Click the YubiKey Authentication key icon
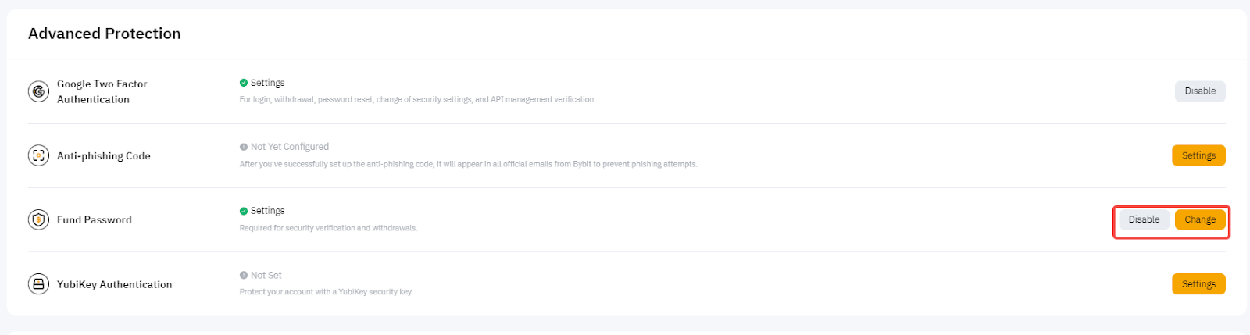The height and width of the screenshot is (335, 1250). click(38, 284)
